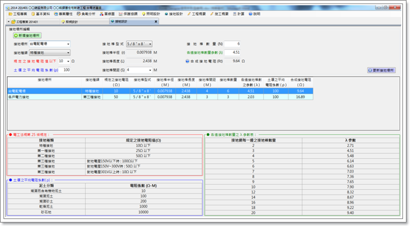The width and height of the screenshot is (410, 226).
Task: Click the 接地棒數量 (N) input field
Action: coord(232,44)
